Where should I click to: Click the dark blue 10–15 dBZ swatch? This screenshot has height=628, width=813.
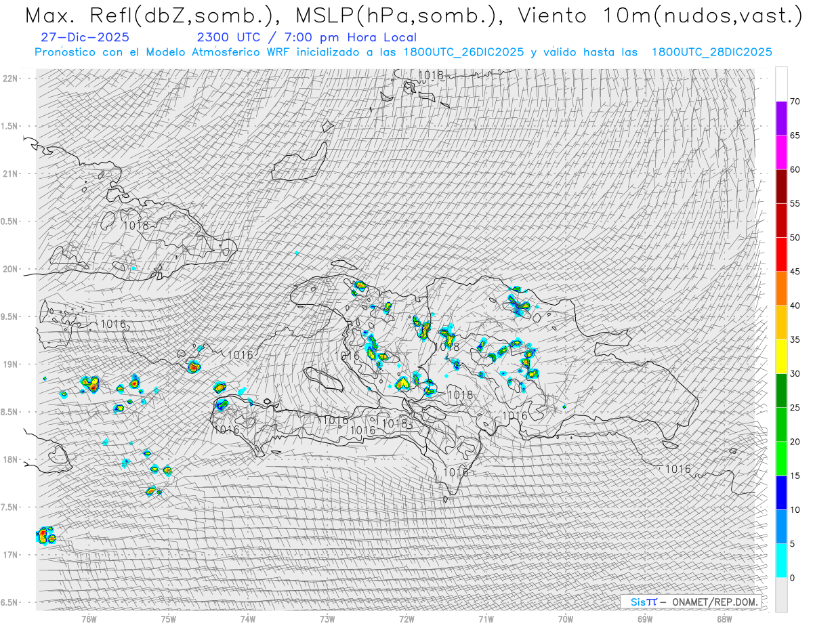point(781,493)
